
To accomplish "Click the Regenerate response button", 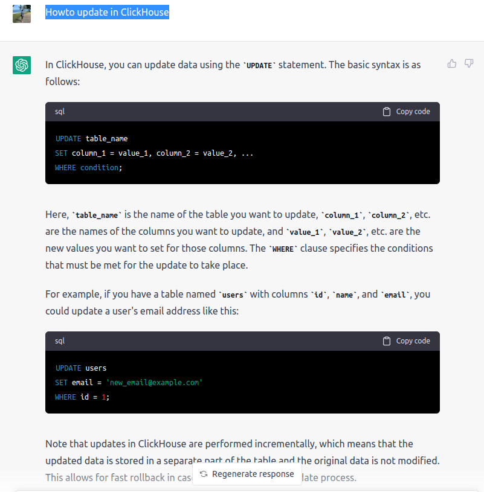I will [x=247, y=474].
